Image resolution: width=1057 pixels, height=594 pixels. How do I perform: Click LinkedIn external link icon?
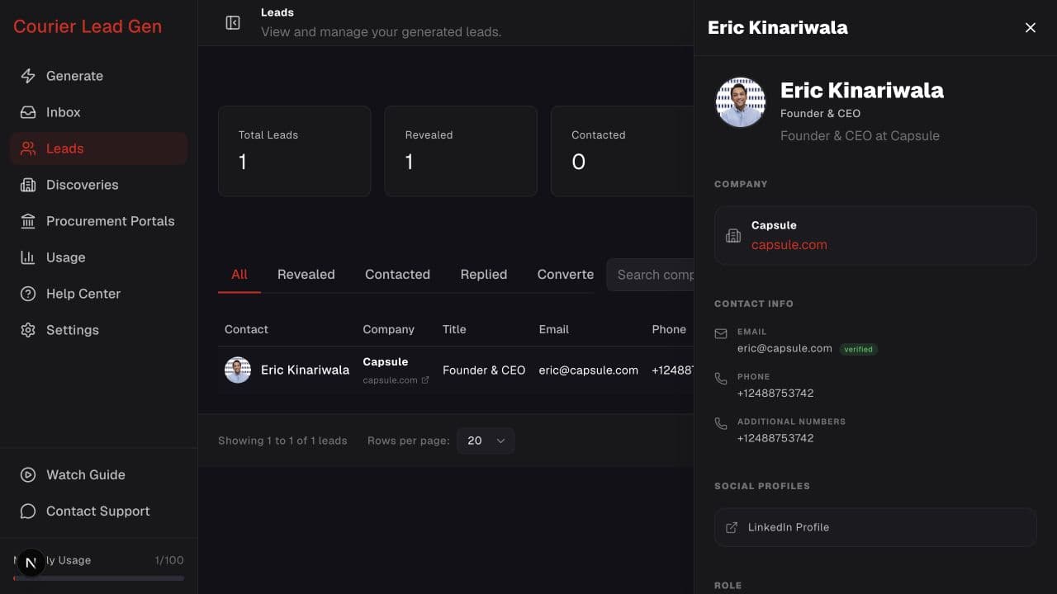tap(732, 527)
